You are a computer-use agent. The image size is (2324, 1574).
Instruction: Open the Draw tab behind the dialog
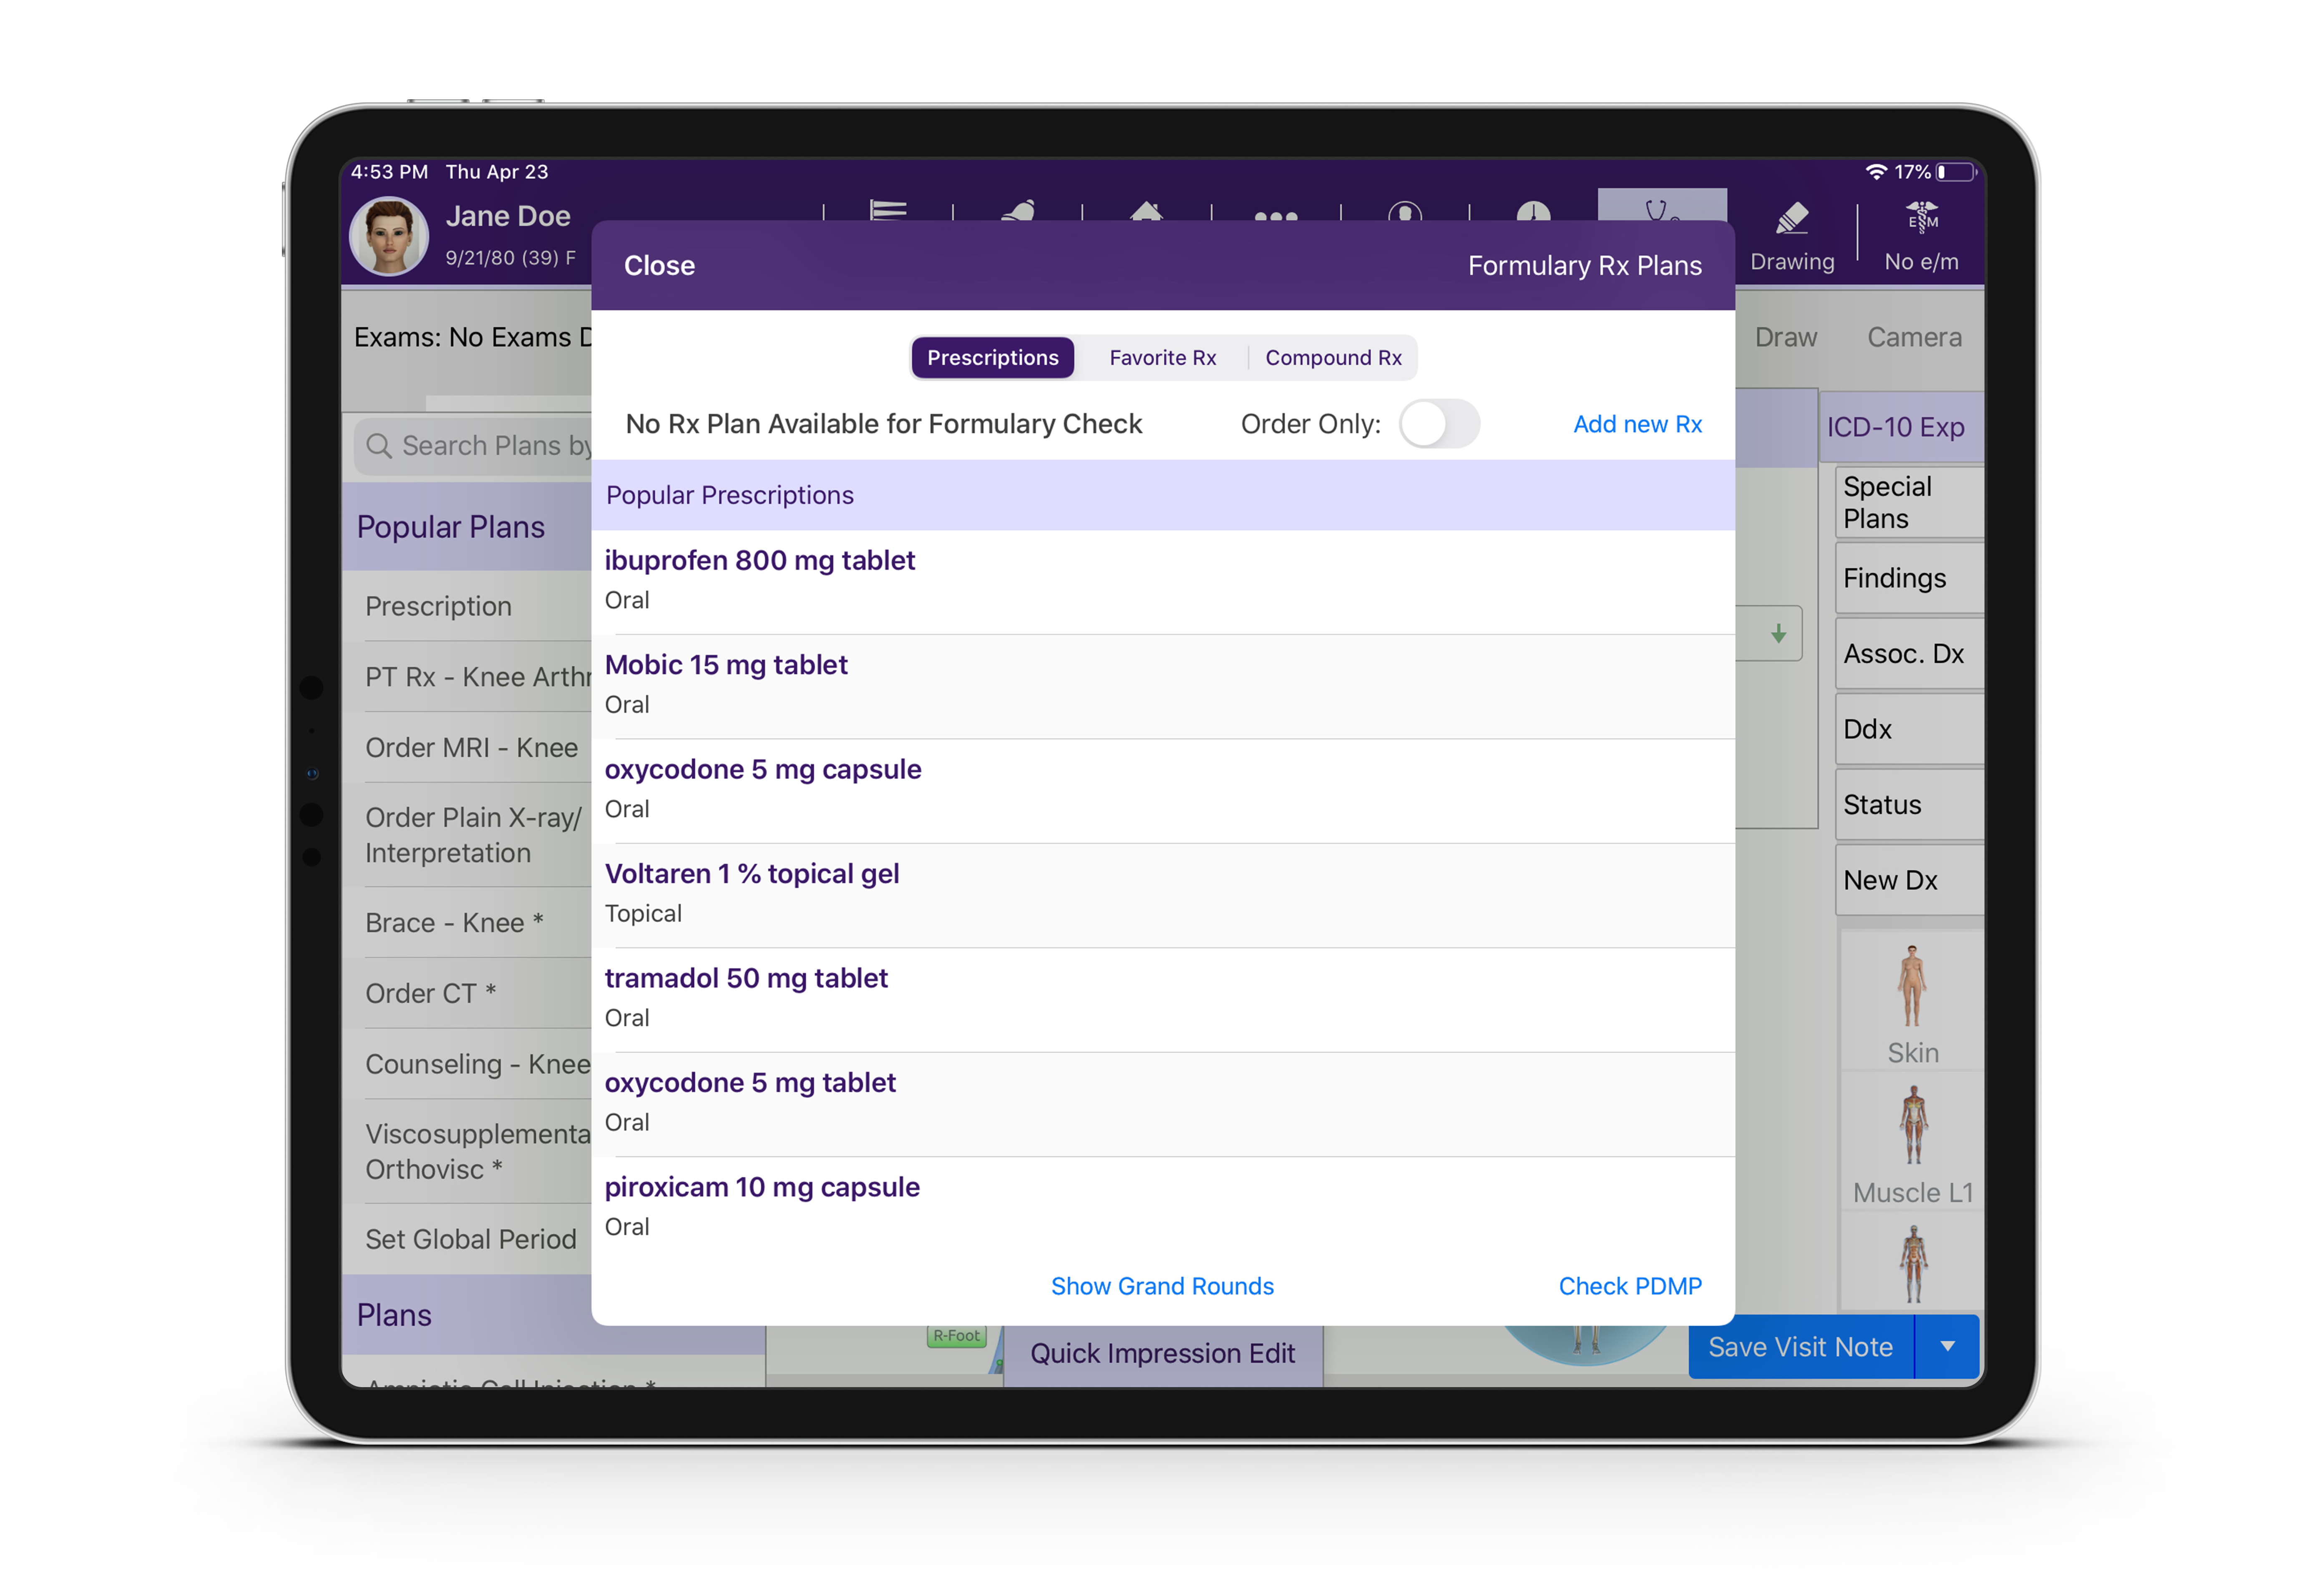click(x=1785, y=337)
